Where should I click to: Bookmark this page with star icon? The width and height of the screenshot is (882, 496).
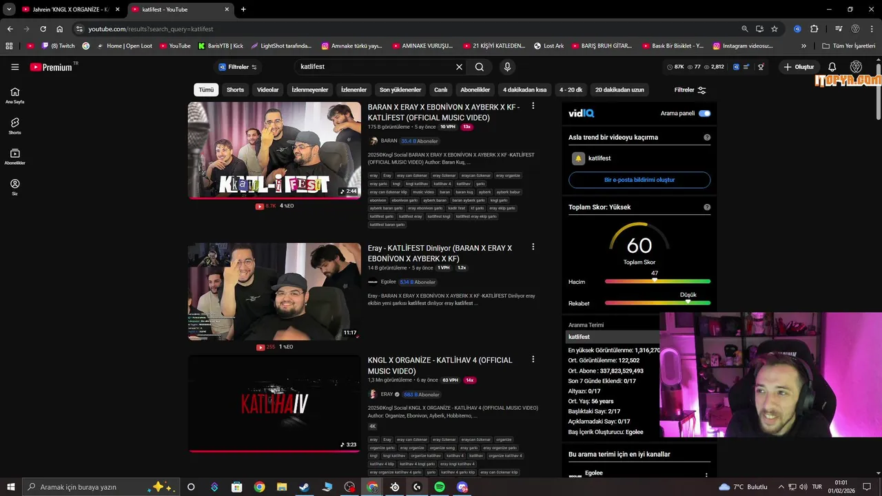coord(775,29)
